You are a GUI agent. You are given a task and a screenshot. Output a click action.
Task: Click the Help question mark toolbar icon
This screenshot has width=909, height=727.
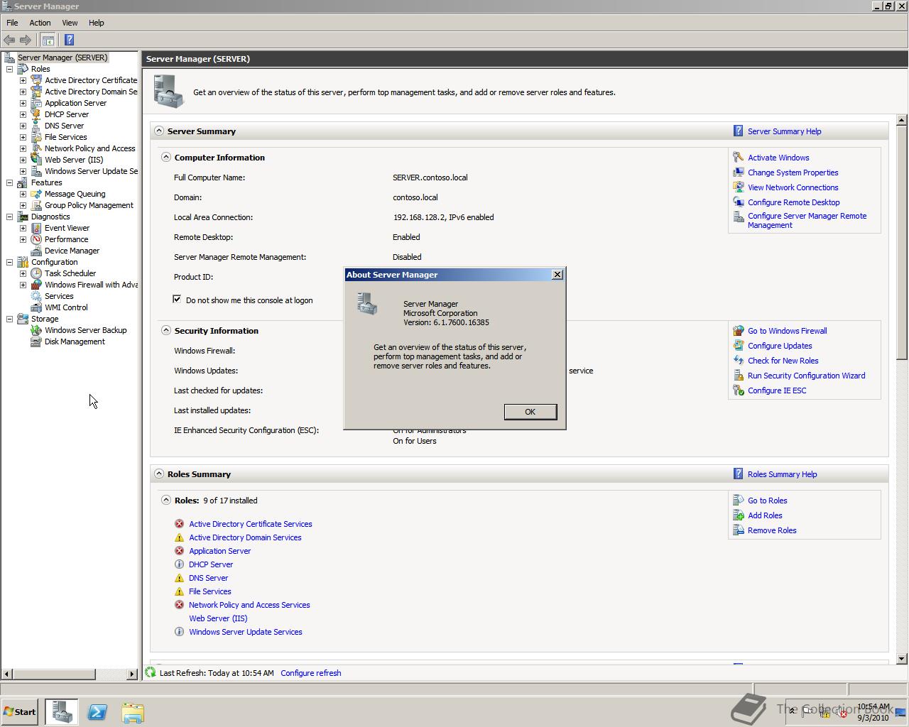(x=69, y=40)
